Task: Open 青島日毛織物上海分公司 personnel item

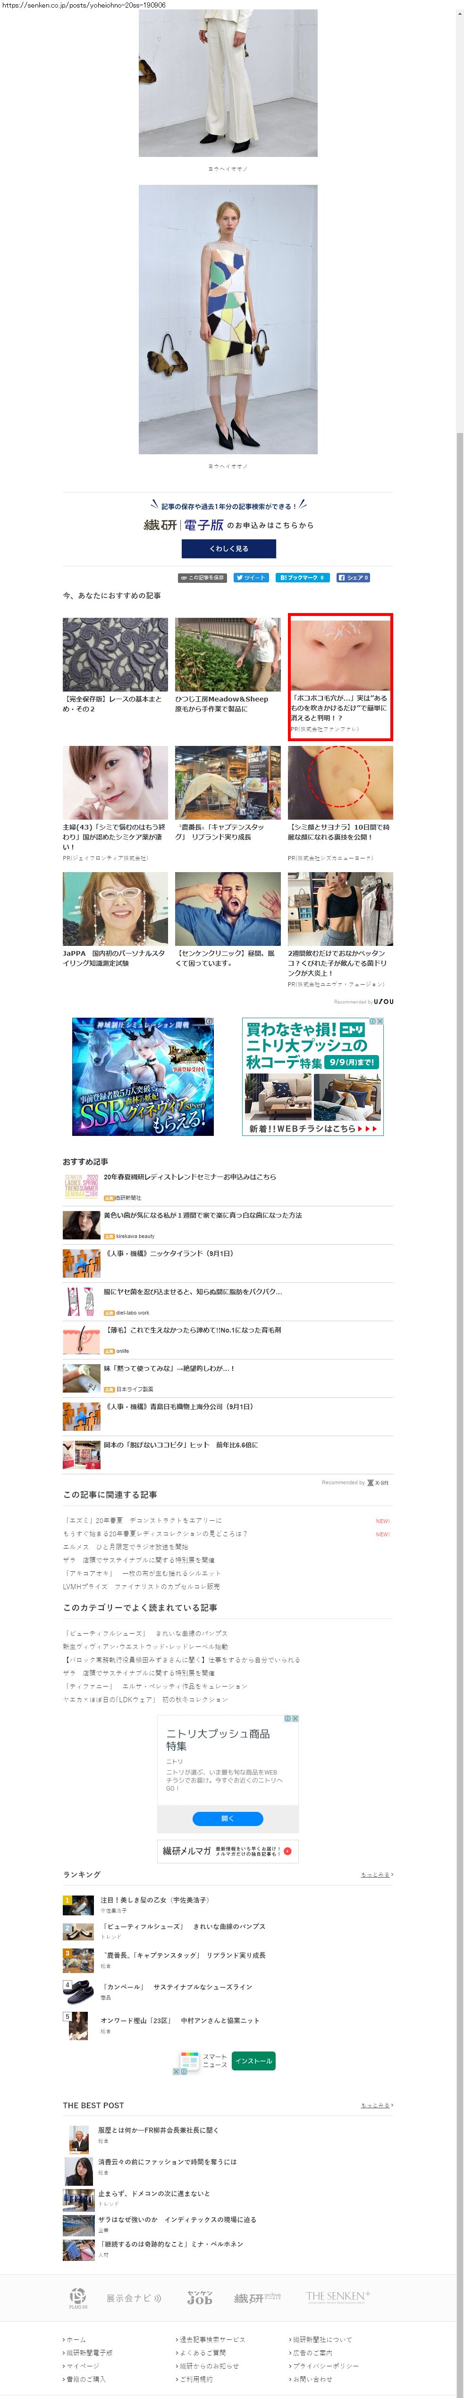Action: [x=178, y=1406]
